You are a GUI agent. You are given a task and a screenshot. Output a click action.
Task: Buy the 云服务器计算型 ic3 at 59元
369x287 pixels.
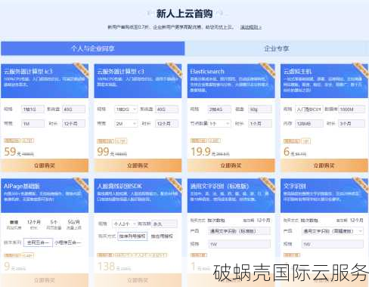point(45,165)
